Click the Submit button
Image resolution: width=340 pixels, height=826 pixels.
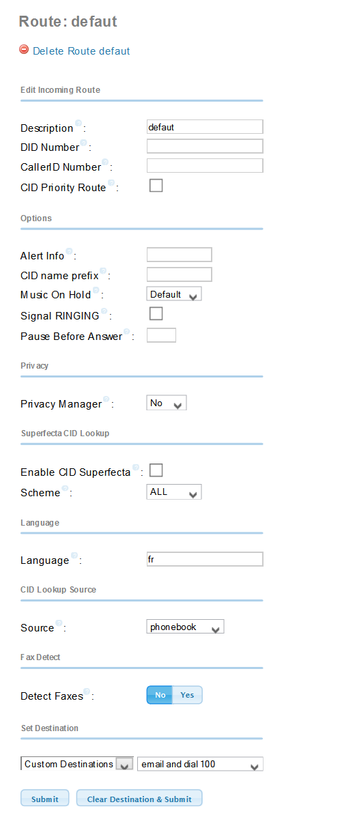point(45,799)
